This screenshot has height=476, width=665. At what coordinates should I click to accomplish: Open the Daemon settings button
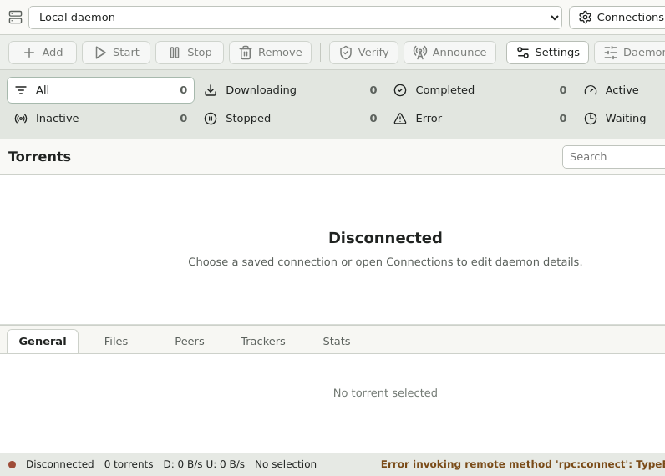click(630, 53)
